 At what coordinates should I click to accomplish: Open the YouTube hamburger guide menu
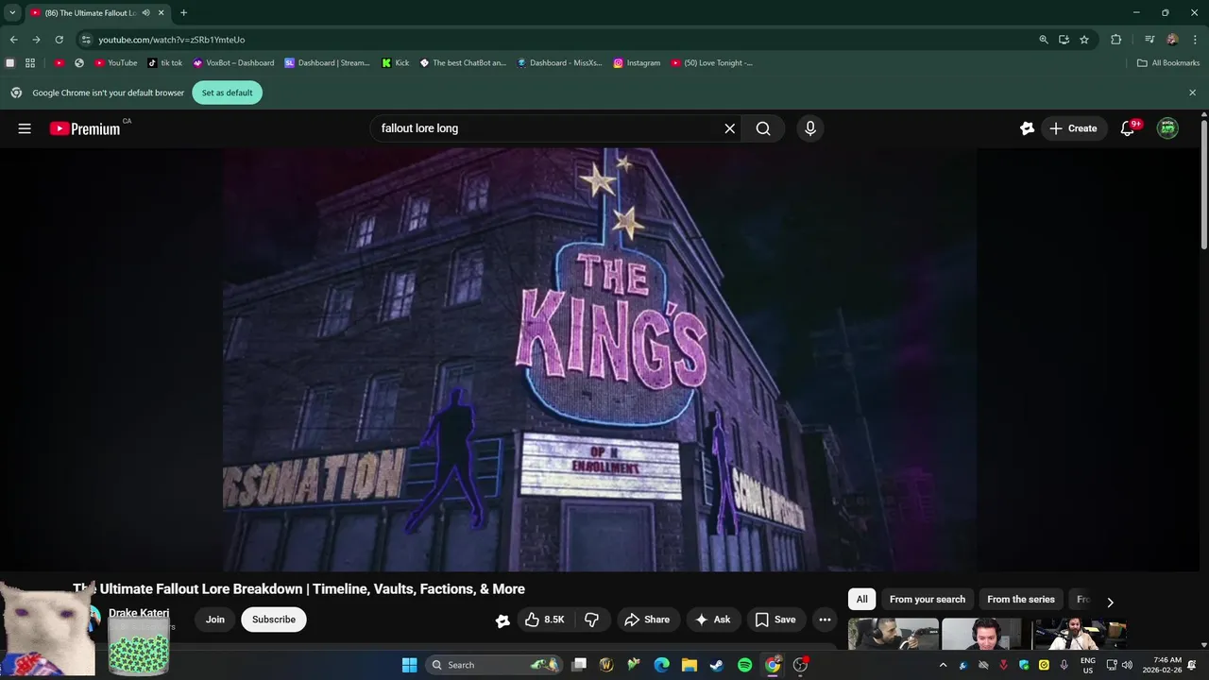tap(25, 128)
